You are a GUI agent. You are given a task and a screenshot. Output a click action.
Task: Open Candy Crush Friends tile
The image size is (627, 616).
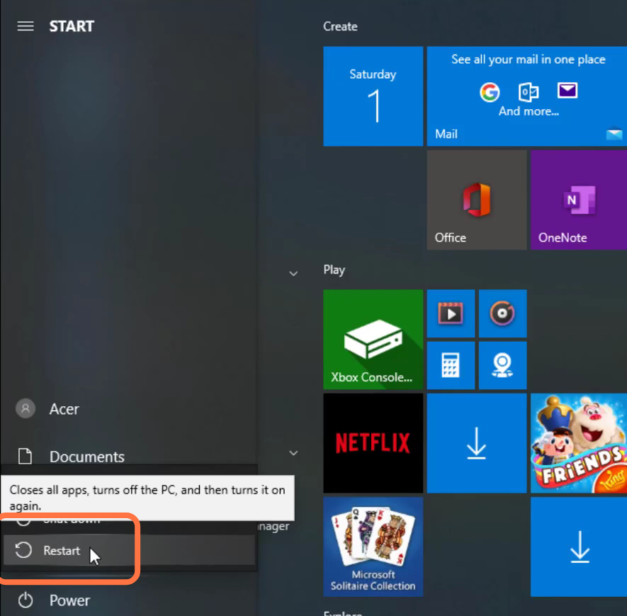pos(579,443)
